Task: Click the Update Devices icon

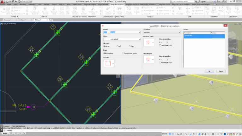Action: click(62, 10)
